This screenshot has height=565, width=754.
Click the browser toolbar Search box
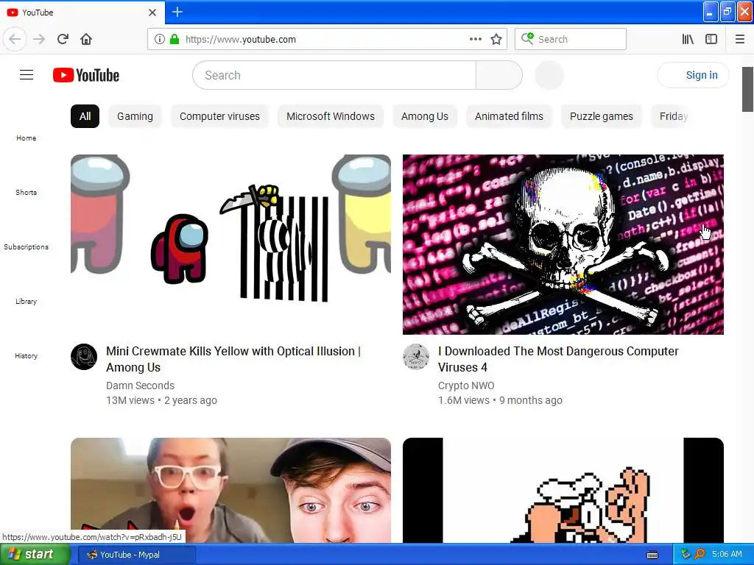point(571,40)
